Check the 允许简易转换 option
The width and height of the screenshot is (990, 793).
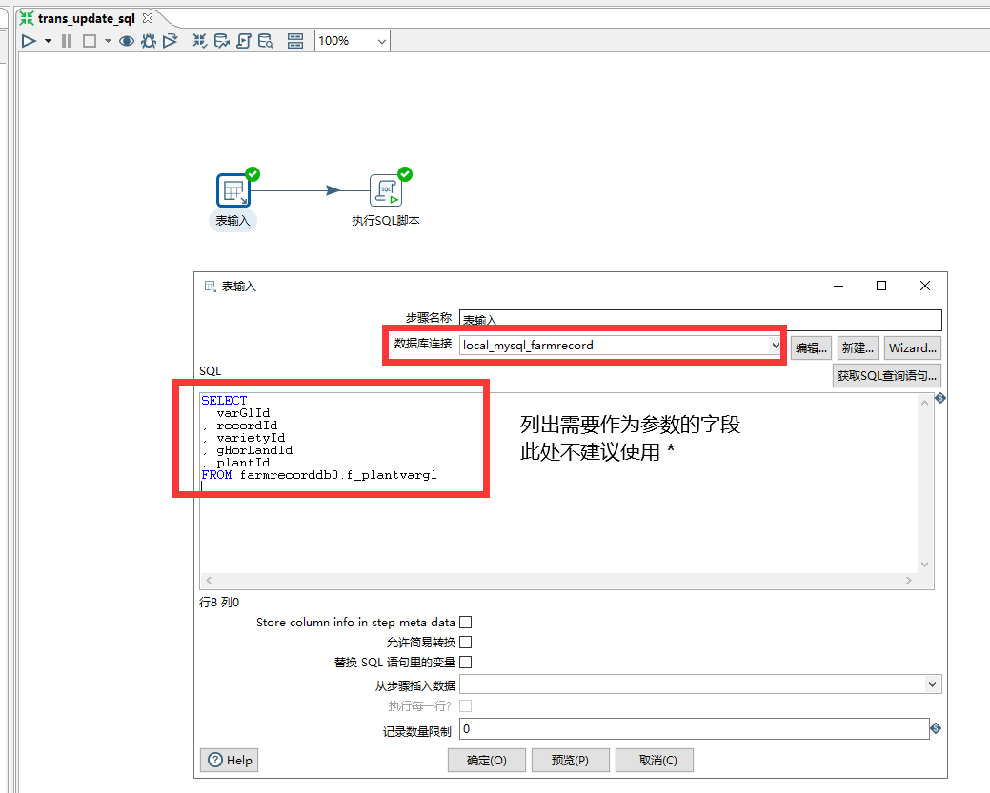point(465,642)
